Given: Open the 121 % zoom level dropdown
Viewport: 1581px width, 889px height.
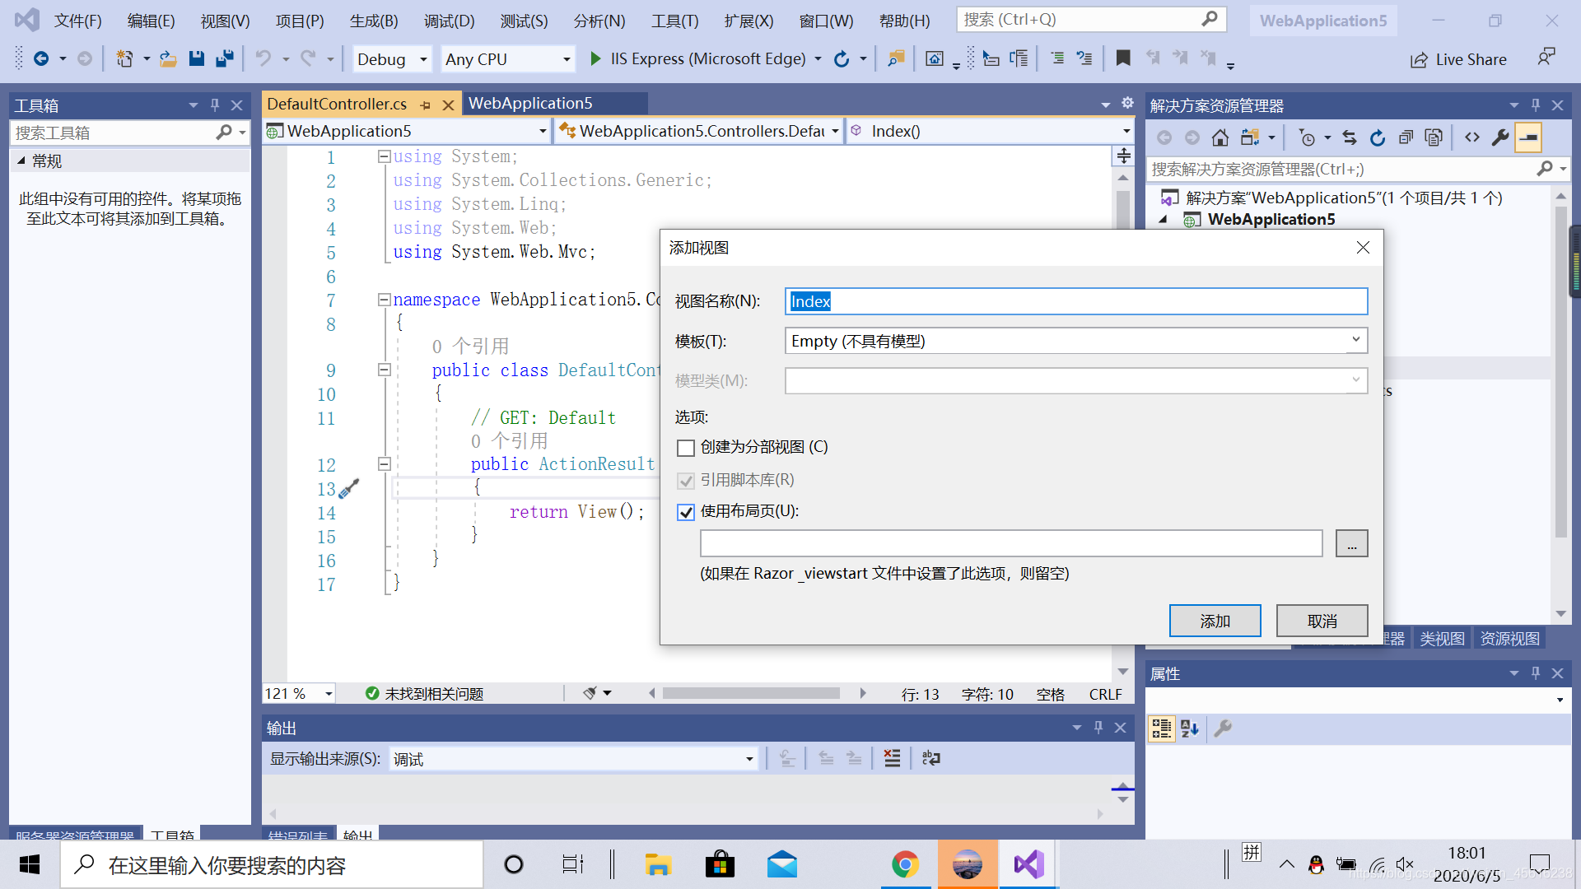Looking at the screenshot, I should coord(329,694).
